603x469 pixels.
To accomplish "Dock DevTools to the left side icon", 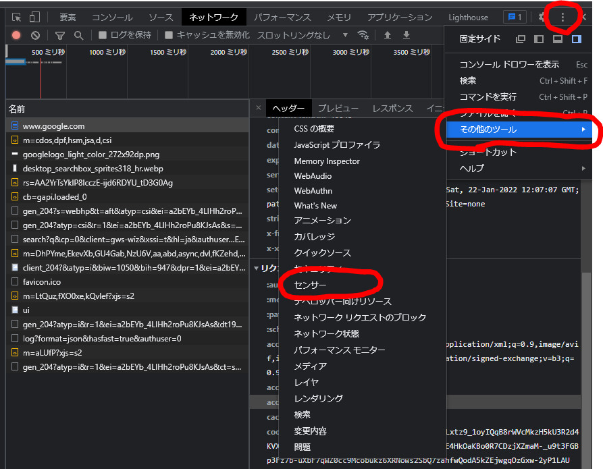I will pyautogui.click(x=539, y=39).
